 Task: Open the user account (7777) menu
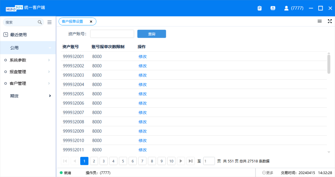coord(293,8)
